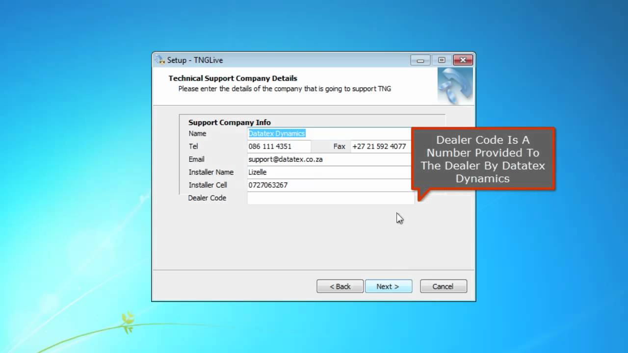Click the Setup - TNGLive window title text

tap(195, 60)
